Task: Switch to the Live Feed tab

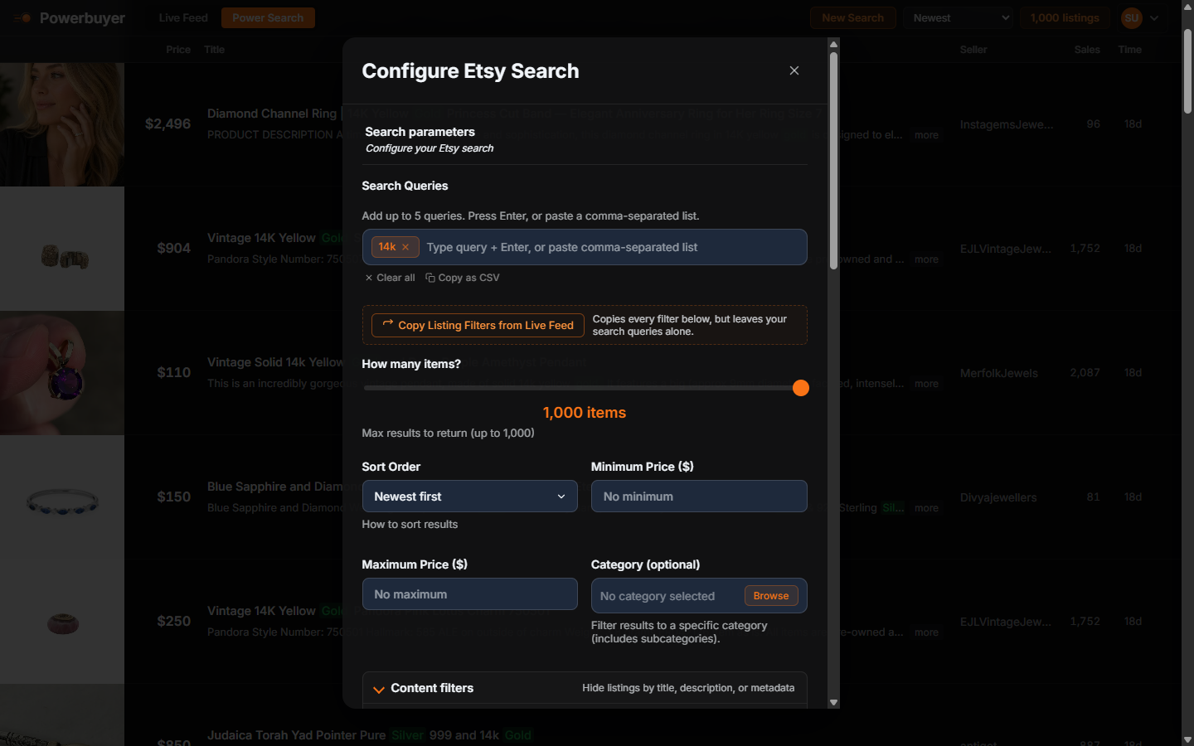Action: pyautogui.click(x=183, y=17)
